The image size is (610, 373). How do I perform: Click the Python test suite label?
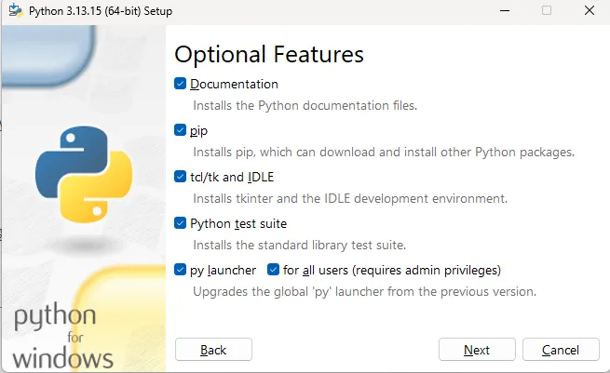[x=238, y=224]
